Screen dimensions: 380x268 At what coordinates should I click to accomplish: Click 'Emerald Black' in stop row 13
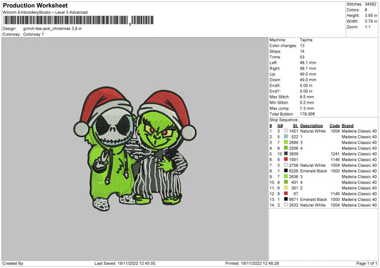point(313,199)
